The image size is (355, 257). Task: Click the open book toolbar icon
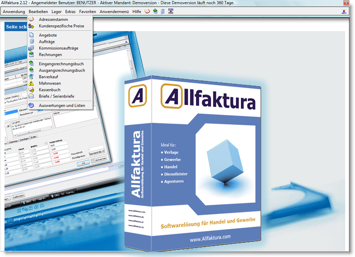click(147, 11)
